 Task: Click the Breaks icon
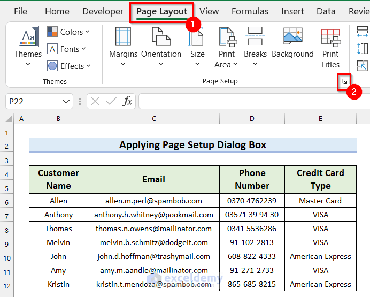point(255,36)
